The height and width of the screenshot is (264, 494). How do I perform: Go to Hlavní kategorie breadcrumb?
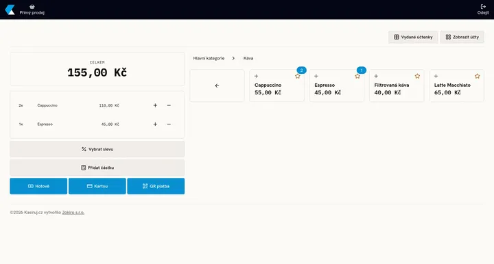[209, 58]
